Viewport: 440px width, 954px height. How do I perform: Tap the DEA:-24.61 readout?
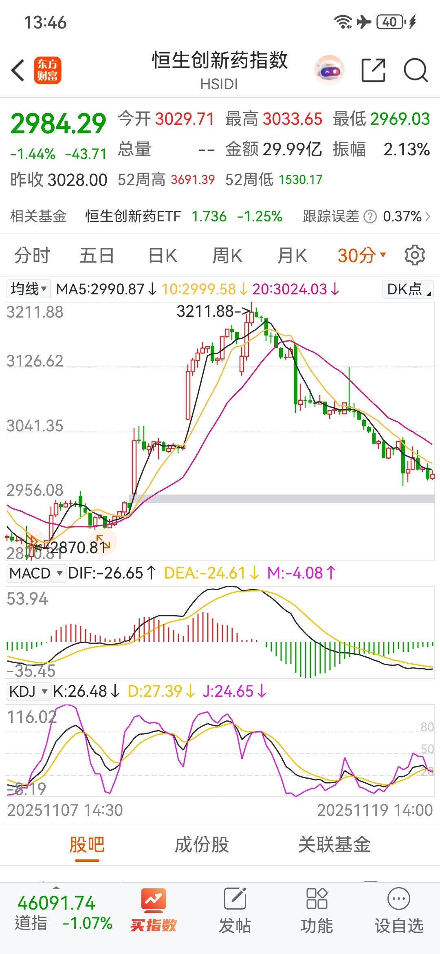211,573
